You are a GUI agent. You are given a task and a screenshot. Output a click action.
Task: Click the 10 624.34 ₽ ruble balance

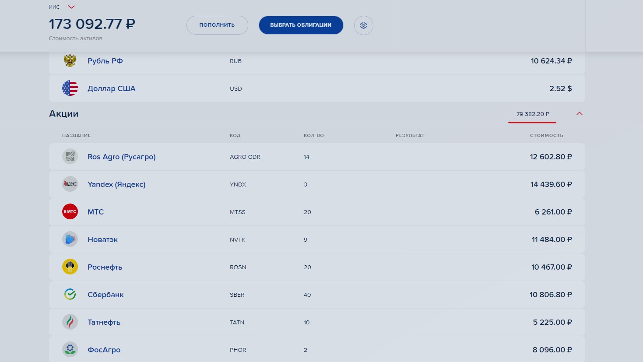click(x=552, y=61)
